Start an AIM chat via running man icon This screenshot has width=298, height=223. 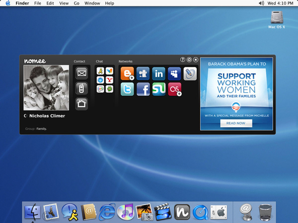click(100, 71)
